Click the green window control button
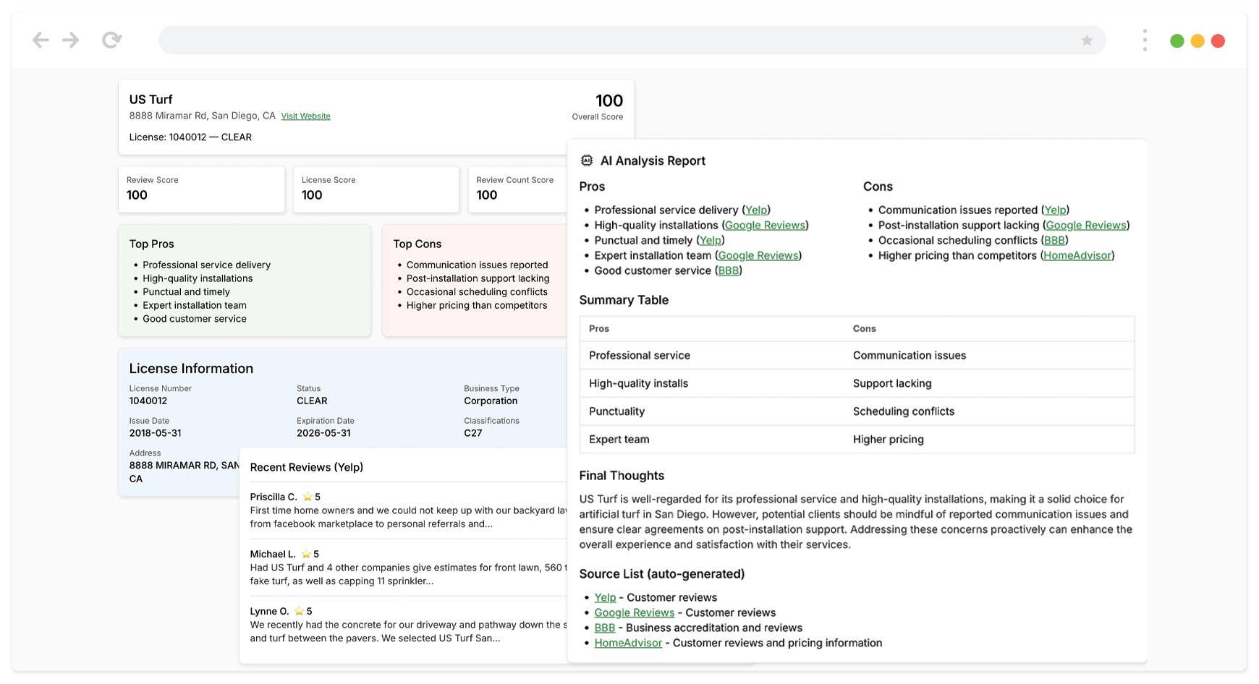This screenshot has height=684, width=1259. pos(1177,41)
